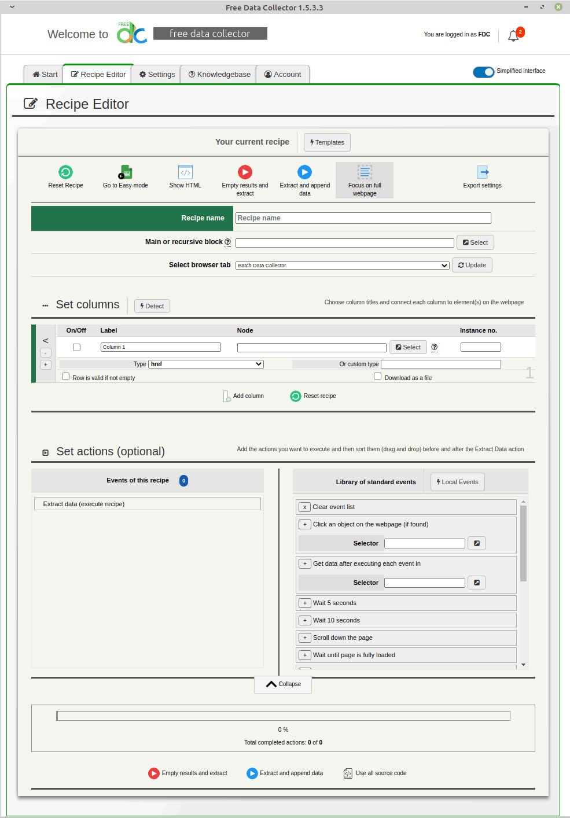Click the Recipe name input field
570x818 pixels.
click(x=363, y=218)
